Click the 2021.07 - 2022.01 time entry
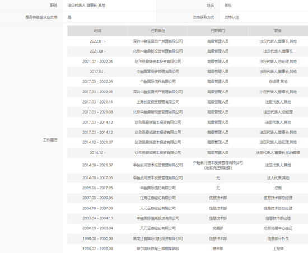Screen dimensions: 308x253 [x=97, y=62]
